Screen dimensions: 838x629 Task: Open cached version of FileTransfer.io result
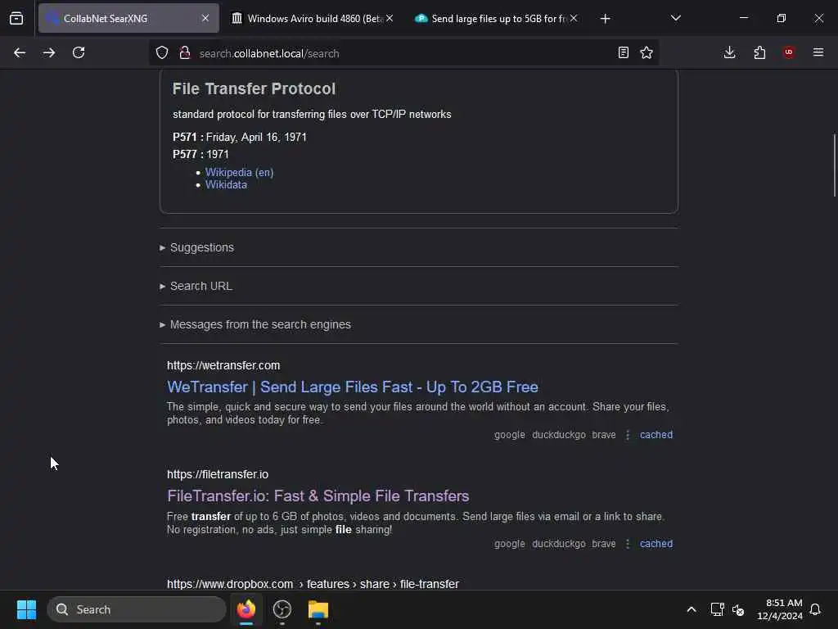656,544
